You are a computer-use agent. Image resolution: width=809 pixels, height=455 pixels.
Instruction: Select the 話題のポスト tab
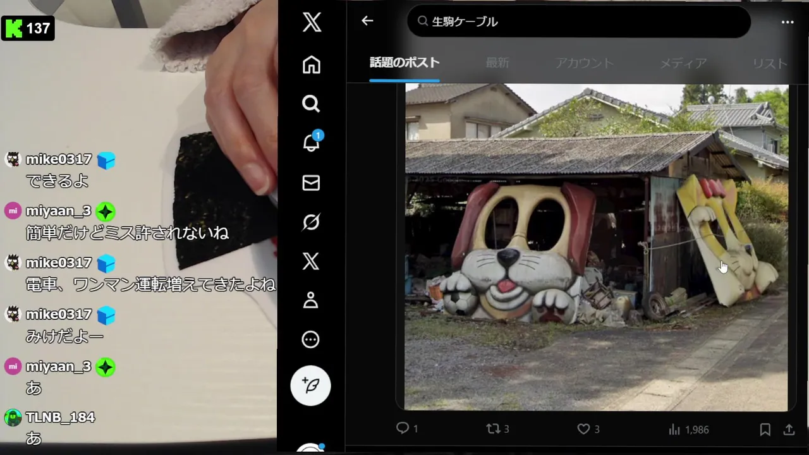404,63
